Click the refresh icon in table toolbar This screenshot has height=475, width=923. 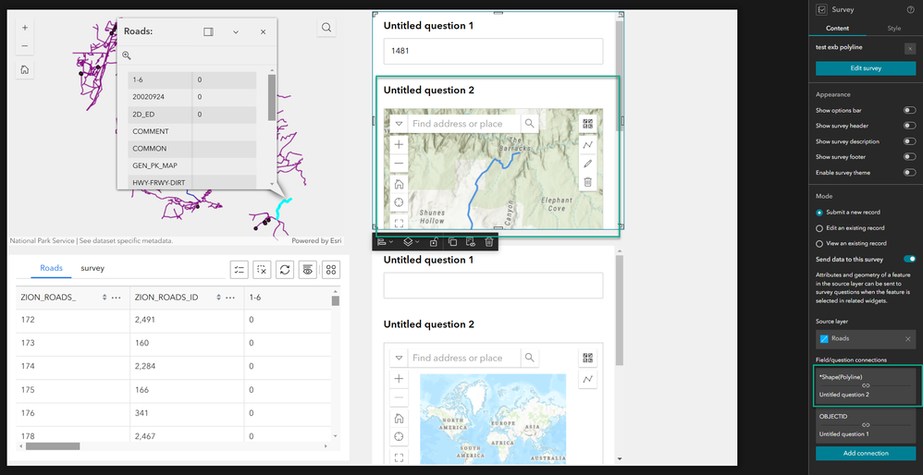click(285, 269)
